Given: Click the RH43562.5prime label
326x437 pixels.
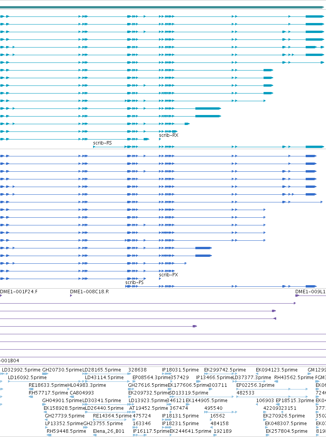Looking at the screenshot, I should [294, 377].
